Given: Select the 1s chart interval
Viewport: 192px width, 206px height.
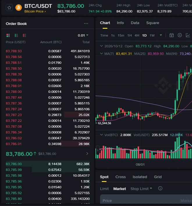Looking at the screenshot, I should pyautogui.click(x=113, y=35).
